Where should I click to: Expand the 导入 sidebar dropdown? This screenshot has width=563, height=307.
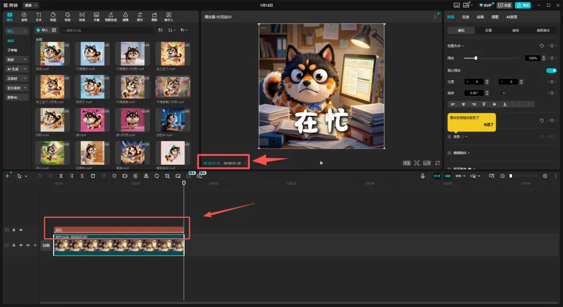pos(25,31)
